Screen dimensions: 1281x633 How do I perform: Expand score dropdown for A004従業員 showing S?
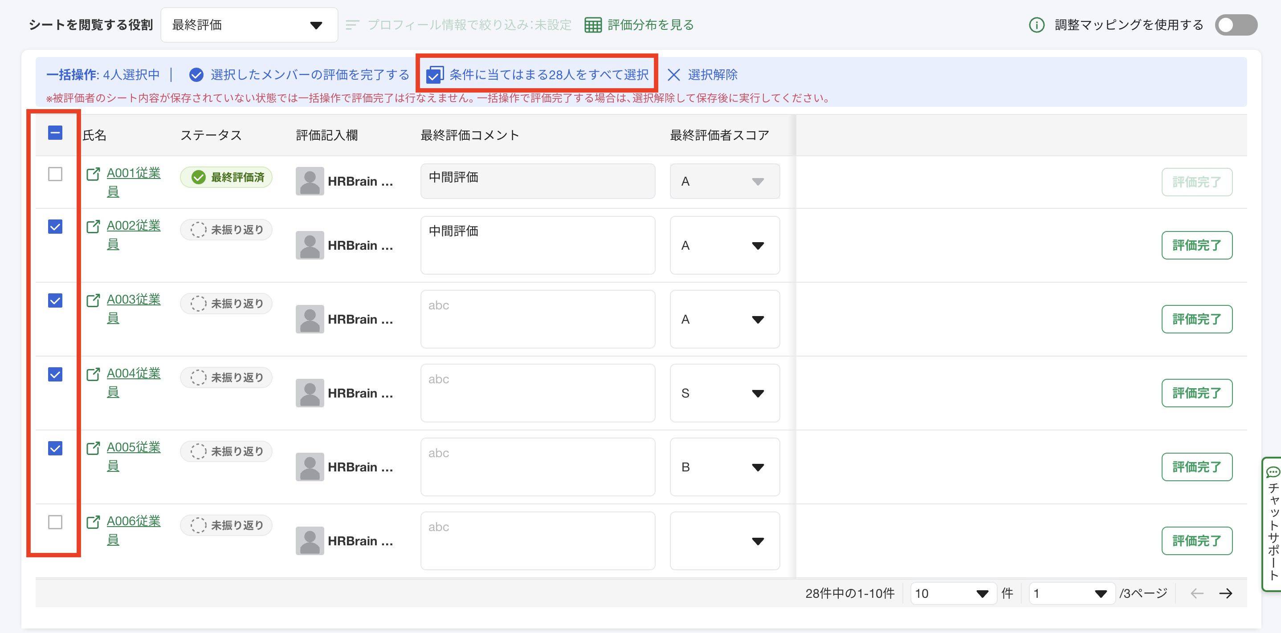pyautogui.click(x=724, y=393)
